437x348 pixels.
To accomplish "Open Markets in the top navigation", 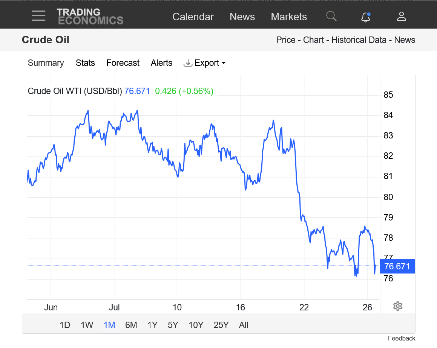I will (289, 17).
